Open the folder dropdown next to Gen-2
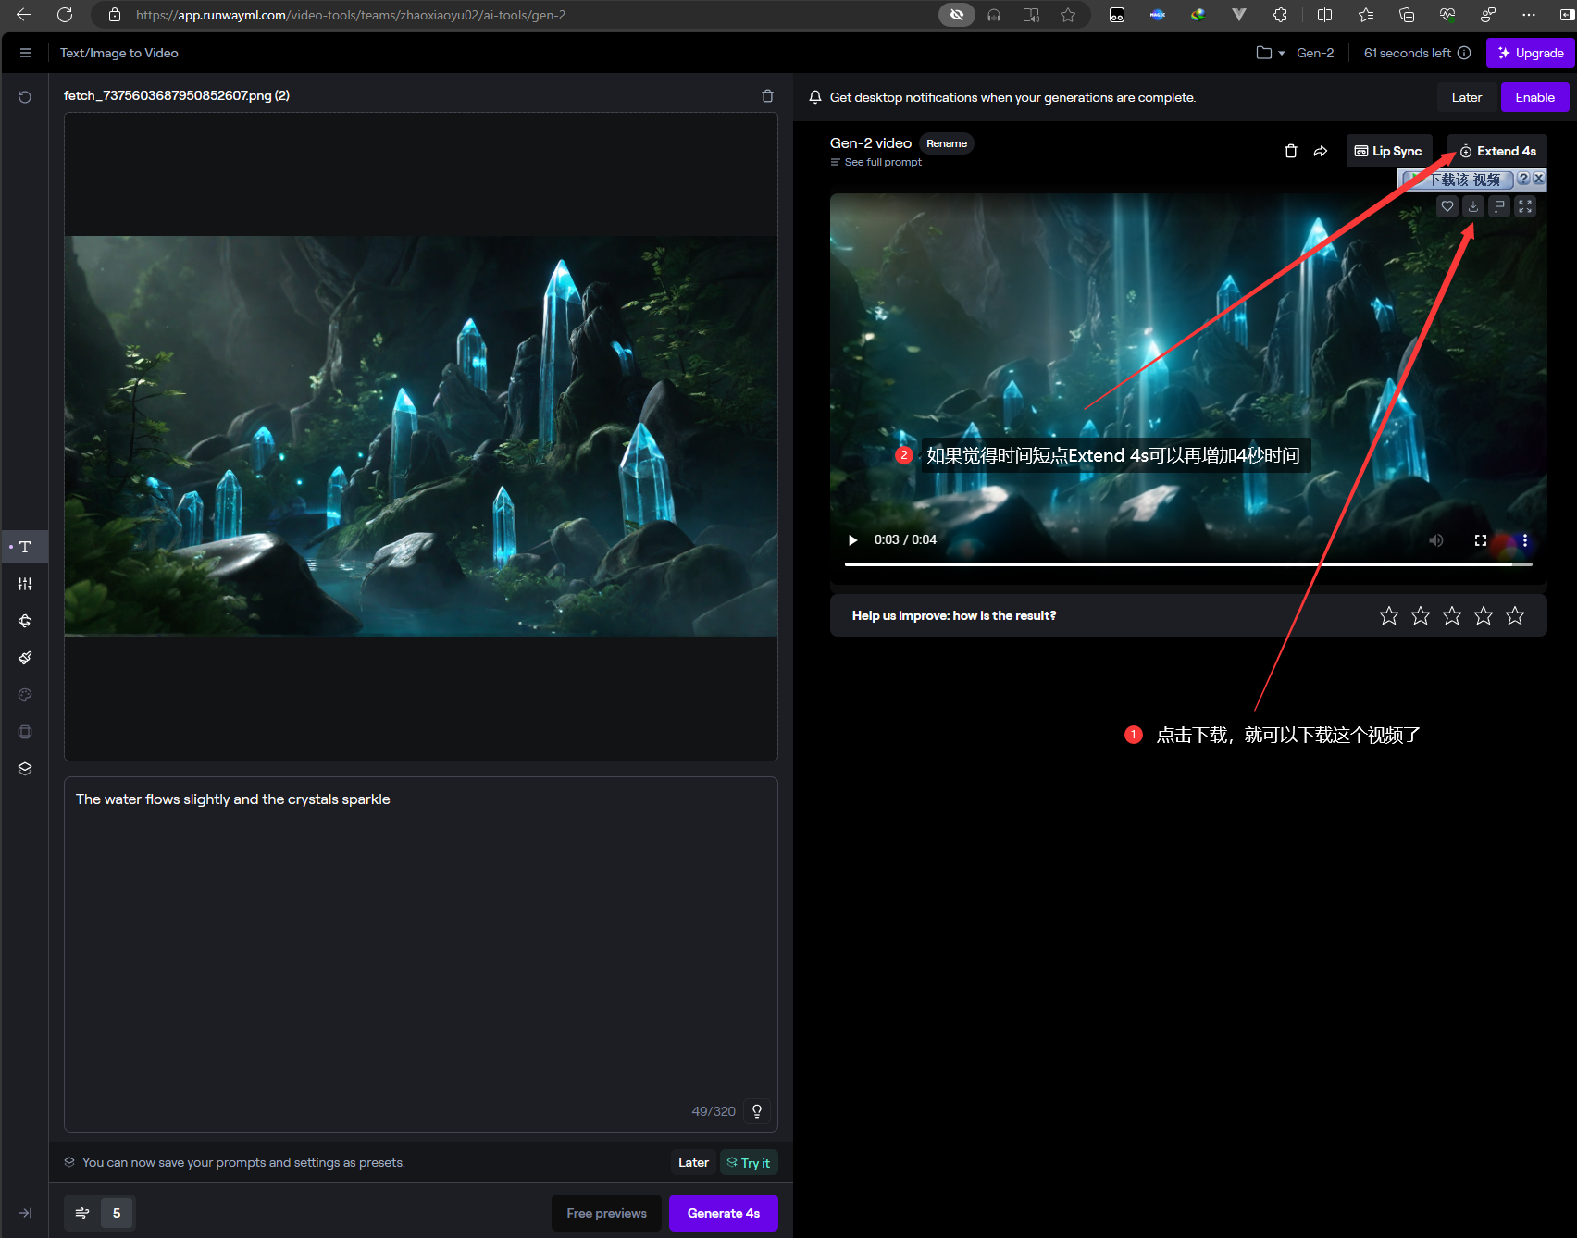This screenshot has width=1577, height=1238. click(1271, 53)
